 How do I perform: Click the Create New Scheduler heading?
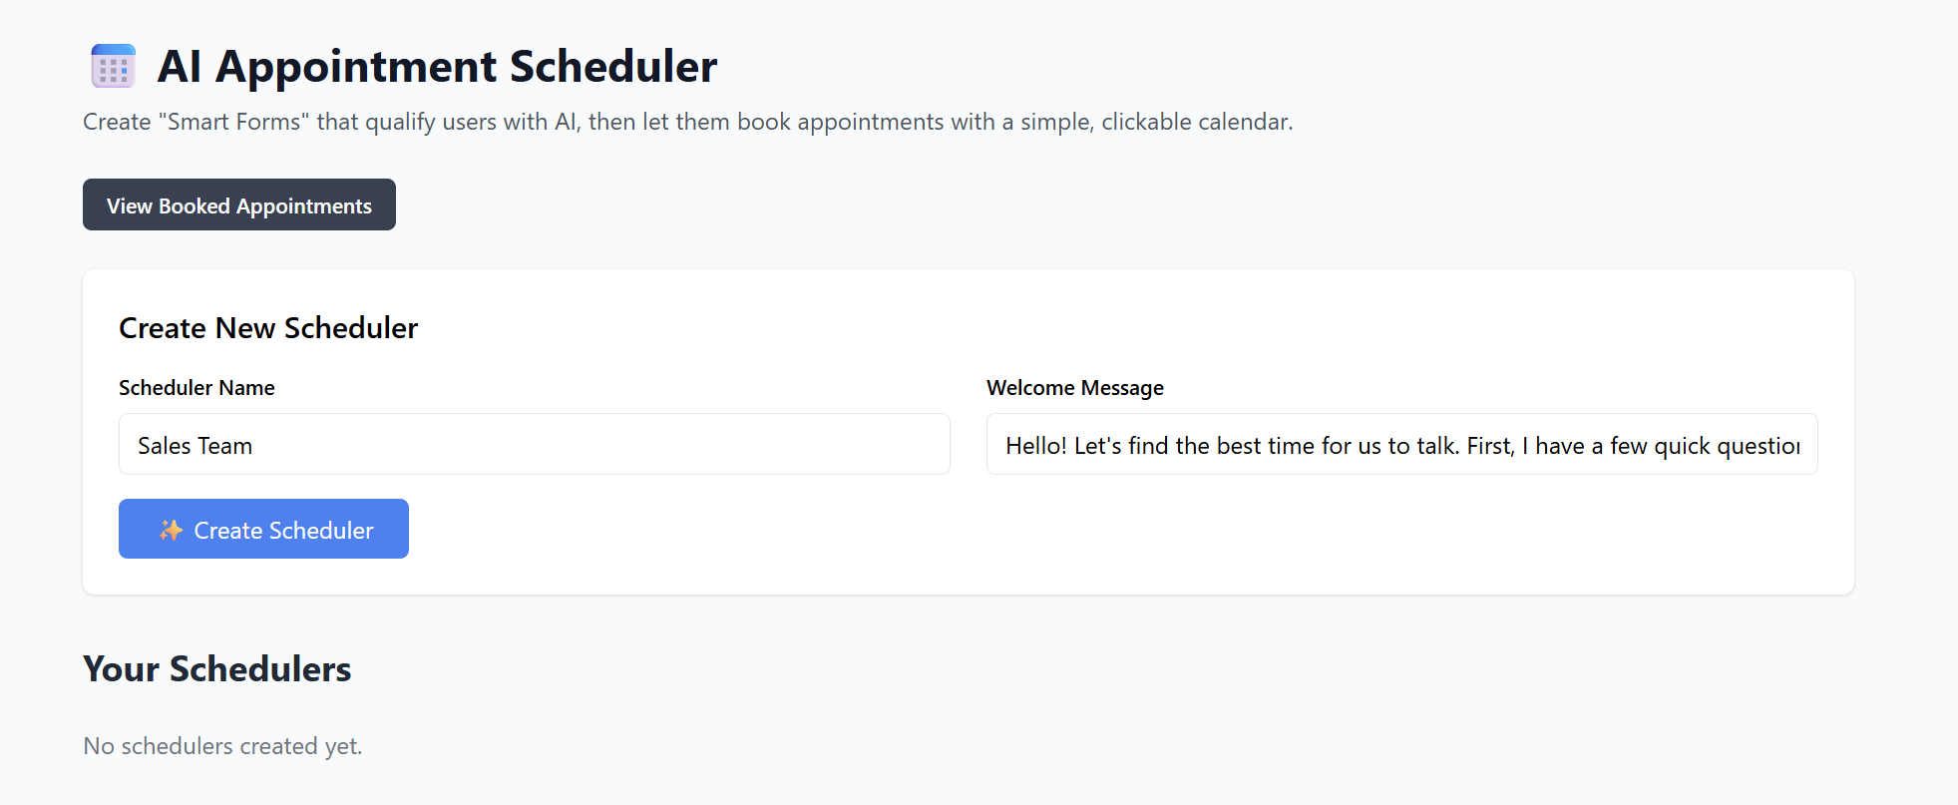(x=268, y=328)
